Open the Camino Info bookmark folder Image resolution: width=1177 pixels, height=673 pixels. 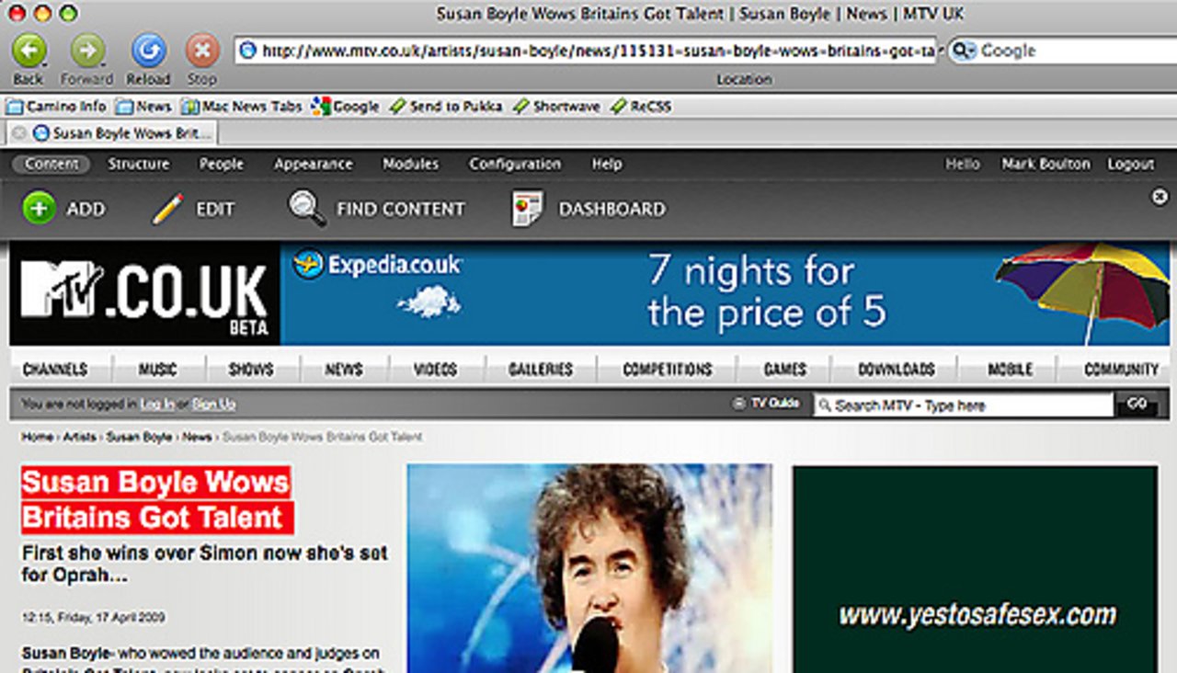pyautogui.click(x=56, y=106)
